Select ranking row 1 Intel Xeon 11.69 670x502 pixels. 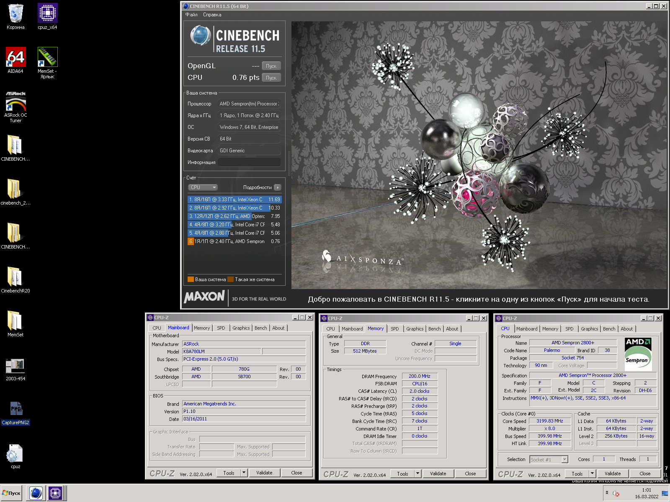pos(234,200)
